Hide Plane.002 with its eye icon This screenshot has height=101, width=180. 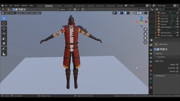(x=177, y=19)
